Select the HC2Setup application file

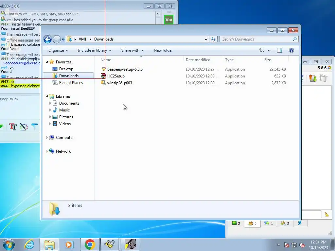pyautogui.click(x=116, y=76)
